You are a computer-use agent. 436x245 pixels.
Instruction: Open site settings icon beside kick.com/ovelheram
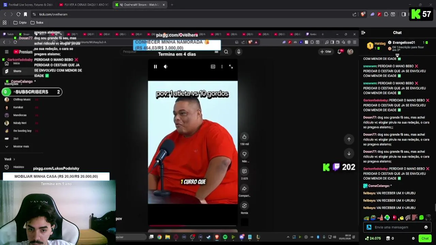click(x=34, y=14)
